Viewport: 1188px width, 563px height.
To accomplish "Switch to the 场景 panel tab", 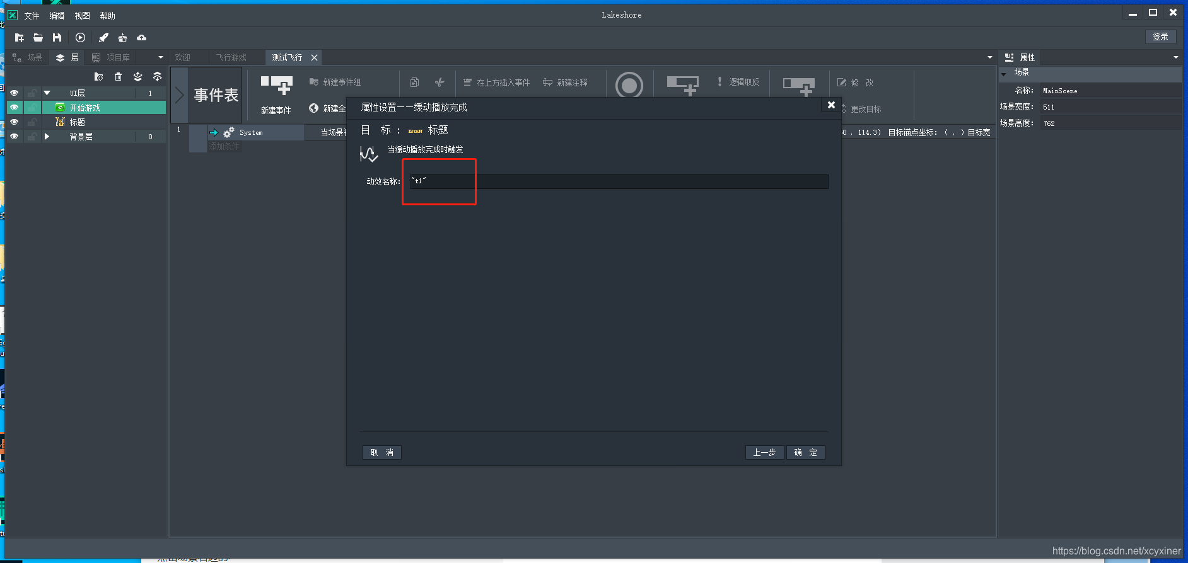I will (27, 57).
